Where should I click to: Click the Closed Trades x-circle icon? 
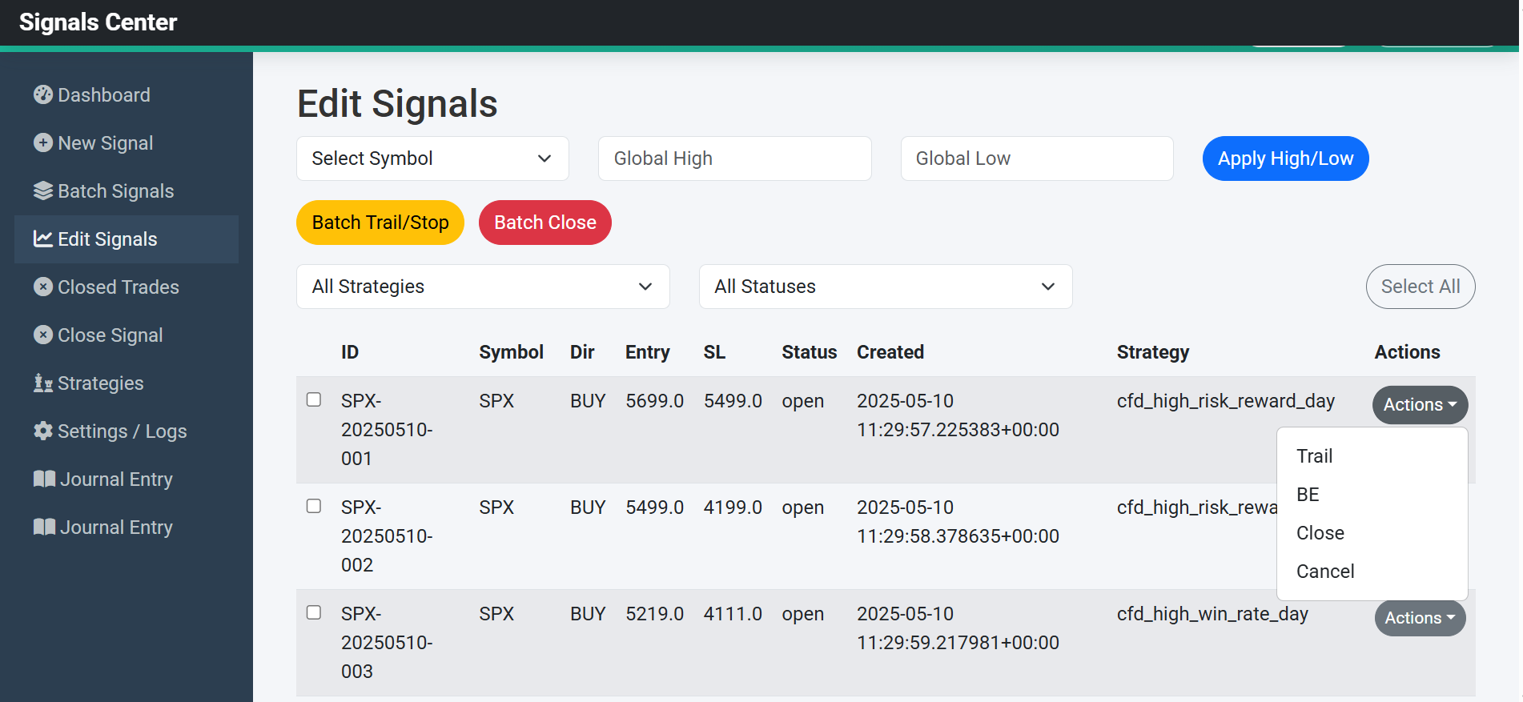pyautogui.click(x=43, y=287)
